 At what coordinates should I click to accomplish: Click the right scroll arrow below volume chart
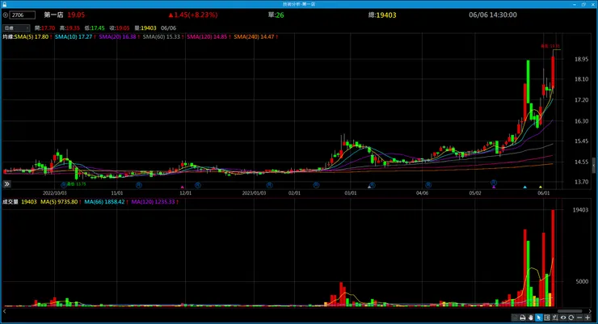[590, 311]
